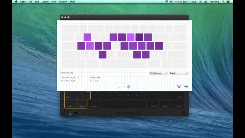Viewport: 245px width, 138px height.
Task: Click the B key on the dark keyboard
Action: (120, 95)
